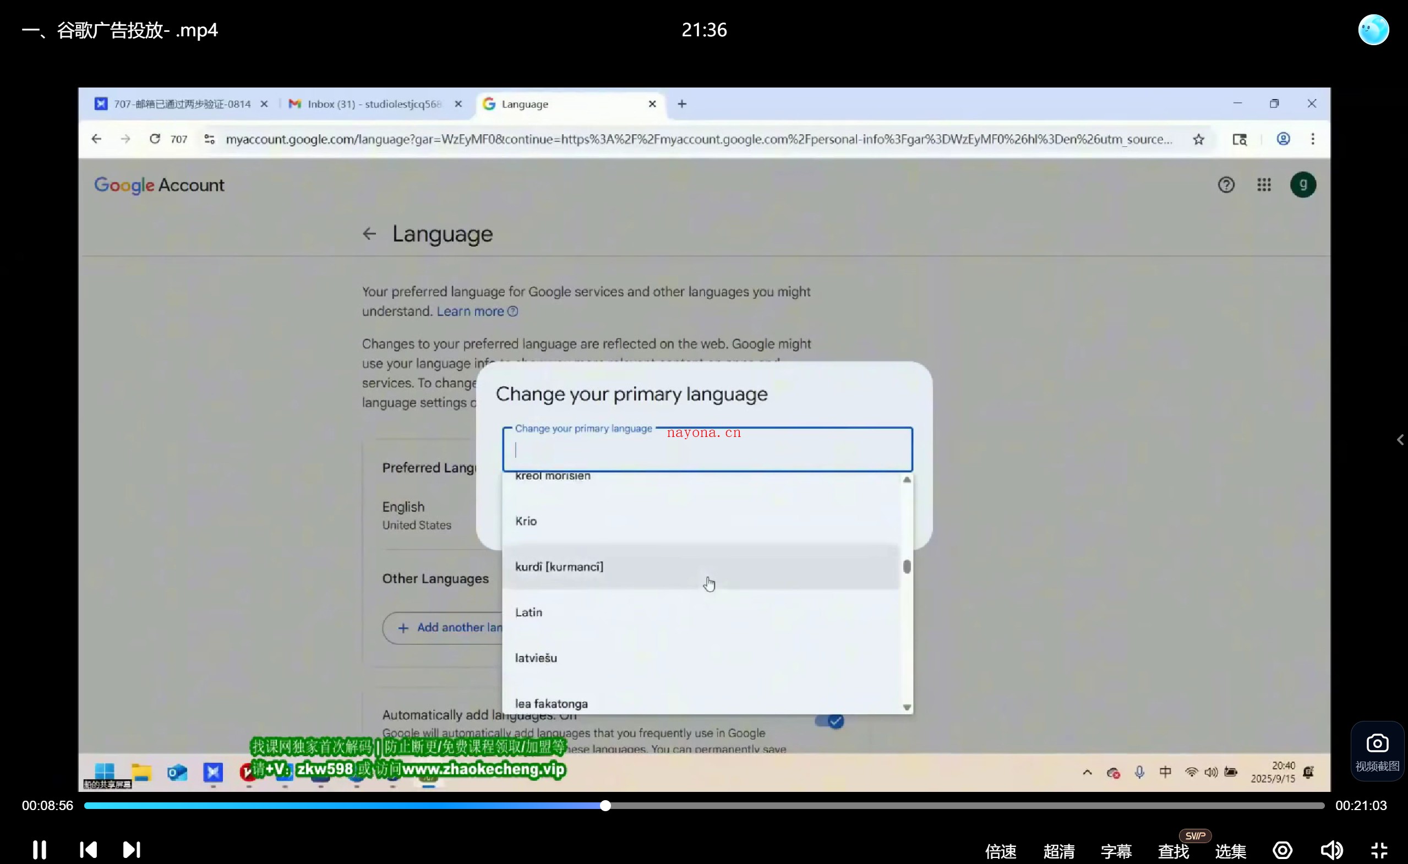
Task: Switch to the 707-邮箱已通过两步验证 browser tab
Action: tap(182, 104)
